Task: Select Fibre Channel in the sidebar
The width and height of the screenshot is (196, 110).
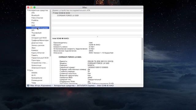Action: [x=37, y=18]
